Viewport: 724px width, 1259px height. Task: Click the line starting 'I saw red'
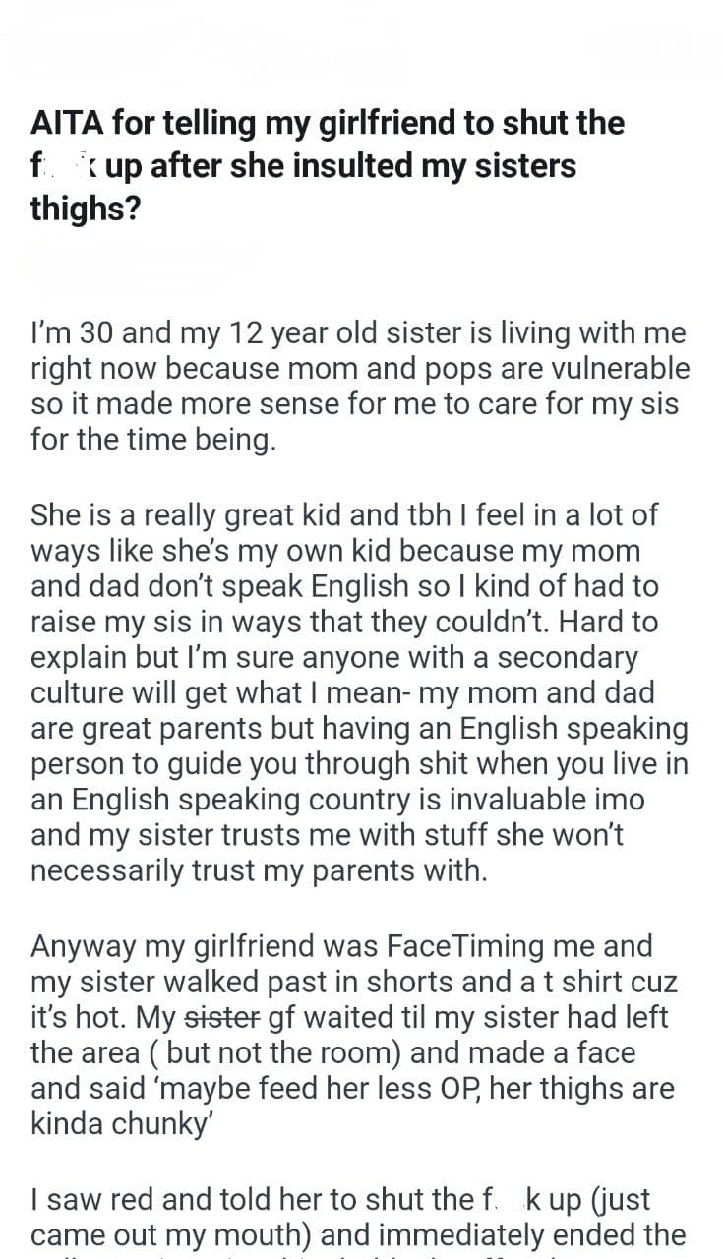(x=340, y=1200)
